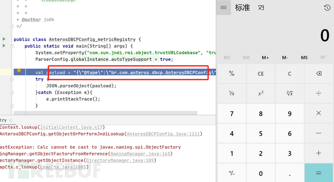Click the calculator history icon
The image size is (334, 182).
pyautogui.click(x=327, y=8)
